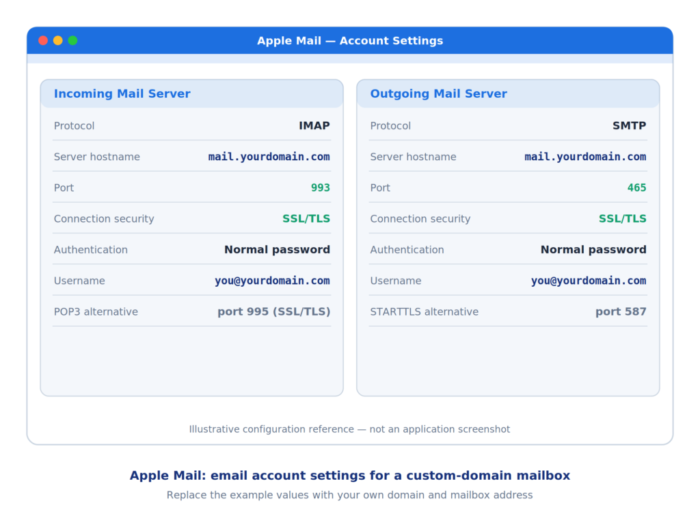Click the outgoing Authentication label

(x=407, y=250)
